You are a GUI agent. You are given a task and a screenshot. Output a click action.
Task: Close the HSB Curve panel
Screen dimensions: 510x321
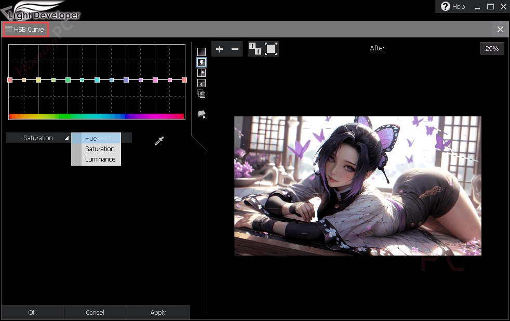coord(500,30)
